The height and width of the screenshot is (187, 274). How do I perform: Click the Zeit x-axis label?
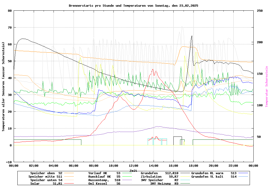pyautogui.click(x=133, y=170)
